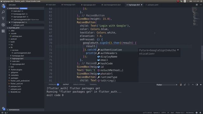Image resolution: width=203 pixels, height=114 pixels.
Task: Open usermanagement.dart under services folder
Action: coord(22,53)
